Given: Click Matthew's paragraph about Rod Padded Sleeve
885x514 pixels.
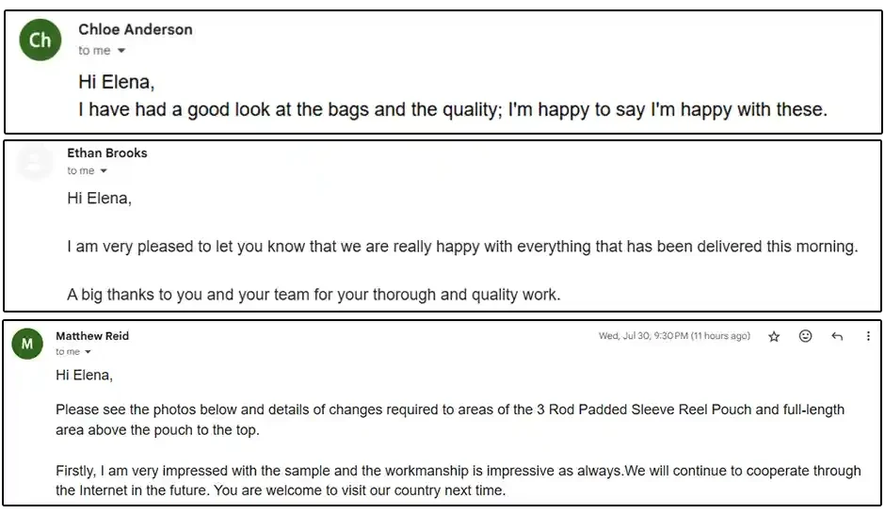Looking at the screenshot, I should pyautogui.click(x=450, y=420).
